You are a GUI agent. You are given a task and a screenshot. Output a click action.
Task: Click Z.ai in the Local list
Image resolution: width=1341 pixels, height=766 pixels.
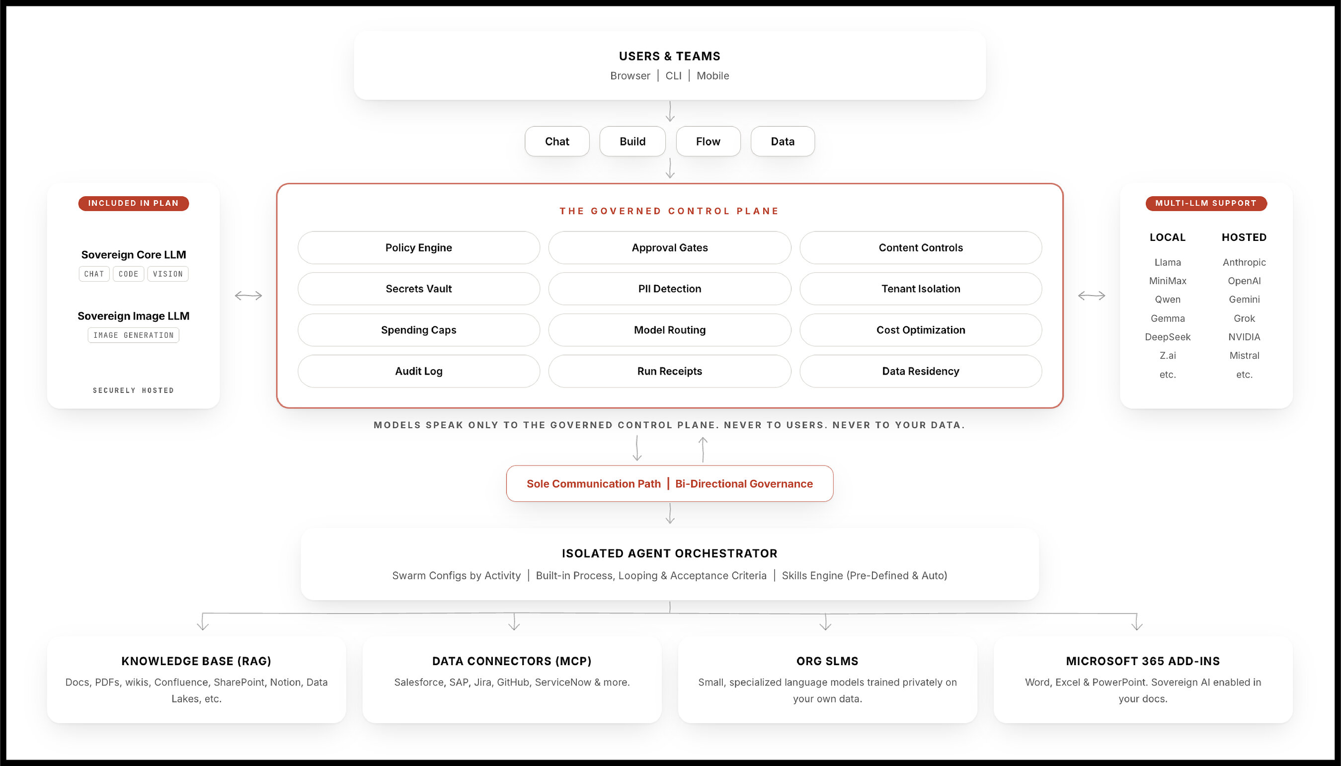coord(1168,356)
